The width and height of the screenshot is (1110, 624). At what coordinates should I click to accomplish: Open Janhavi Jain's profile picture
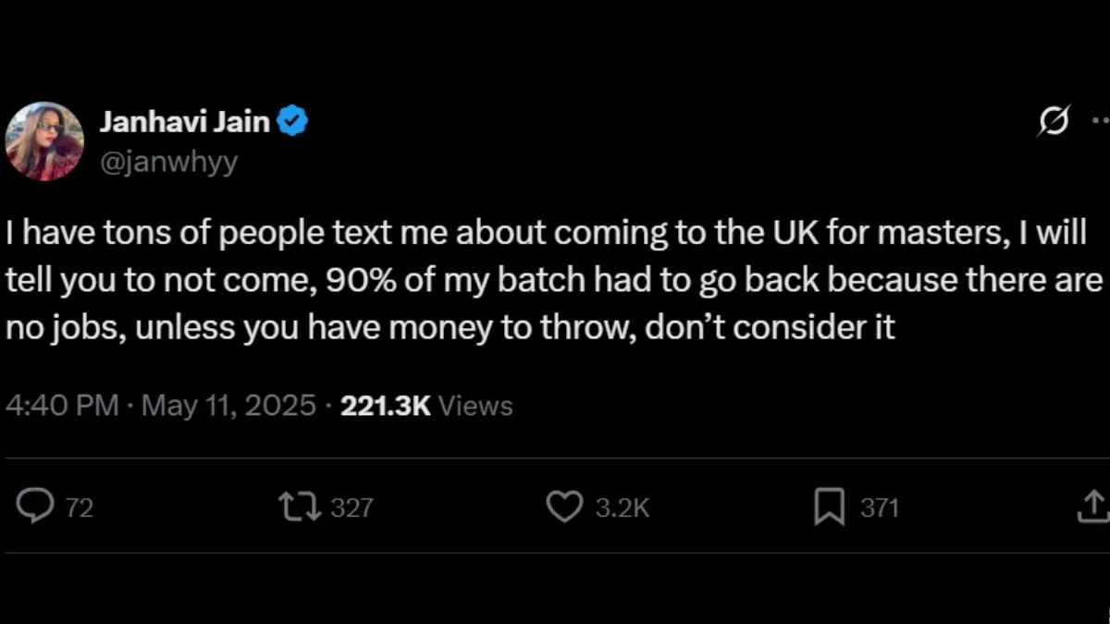tap(44, 141)
